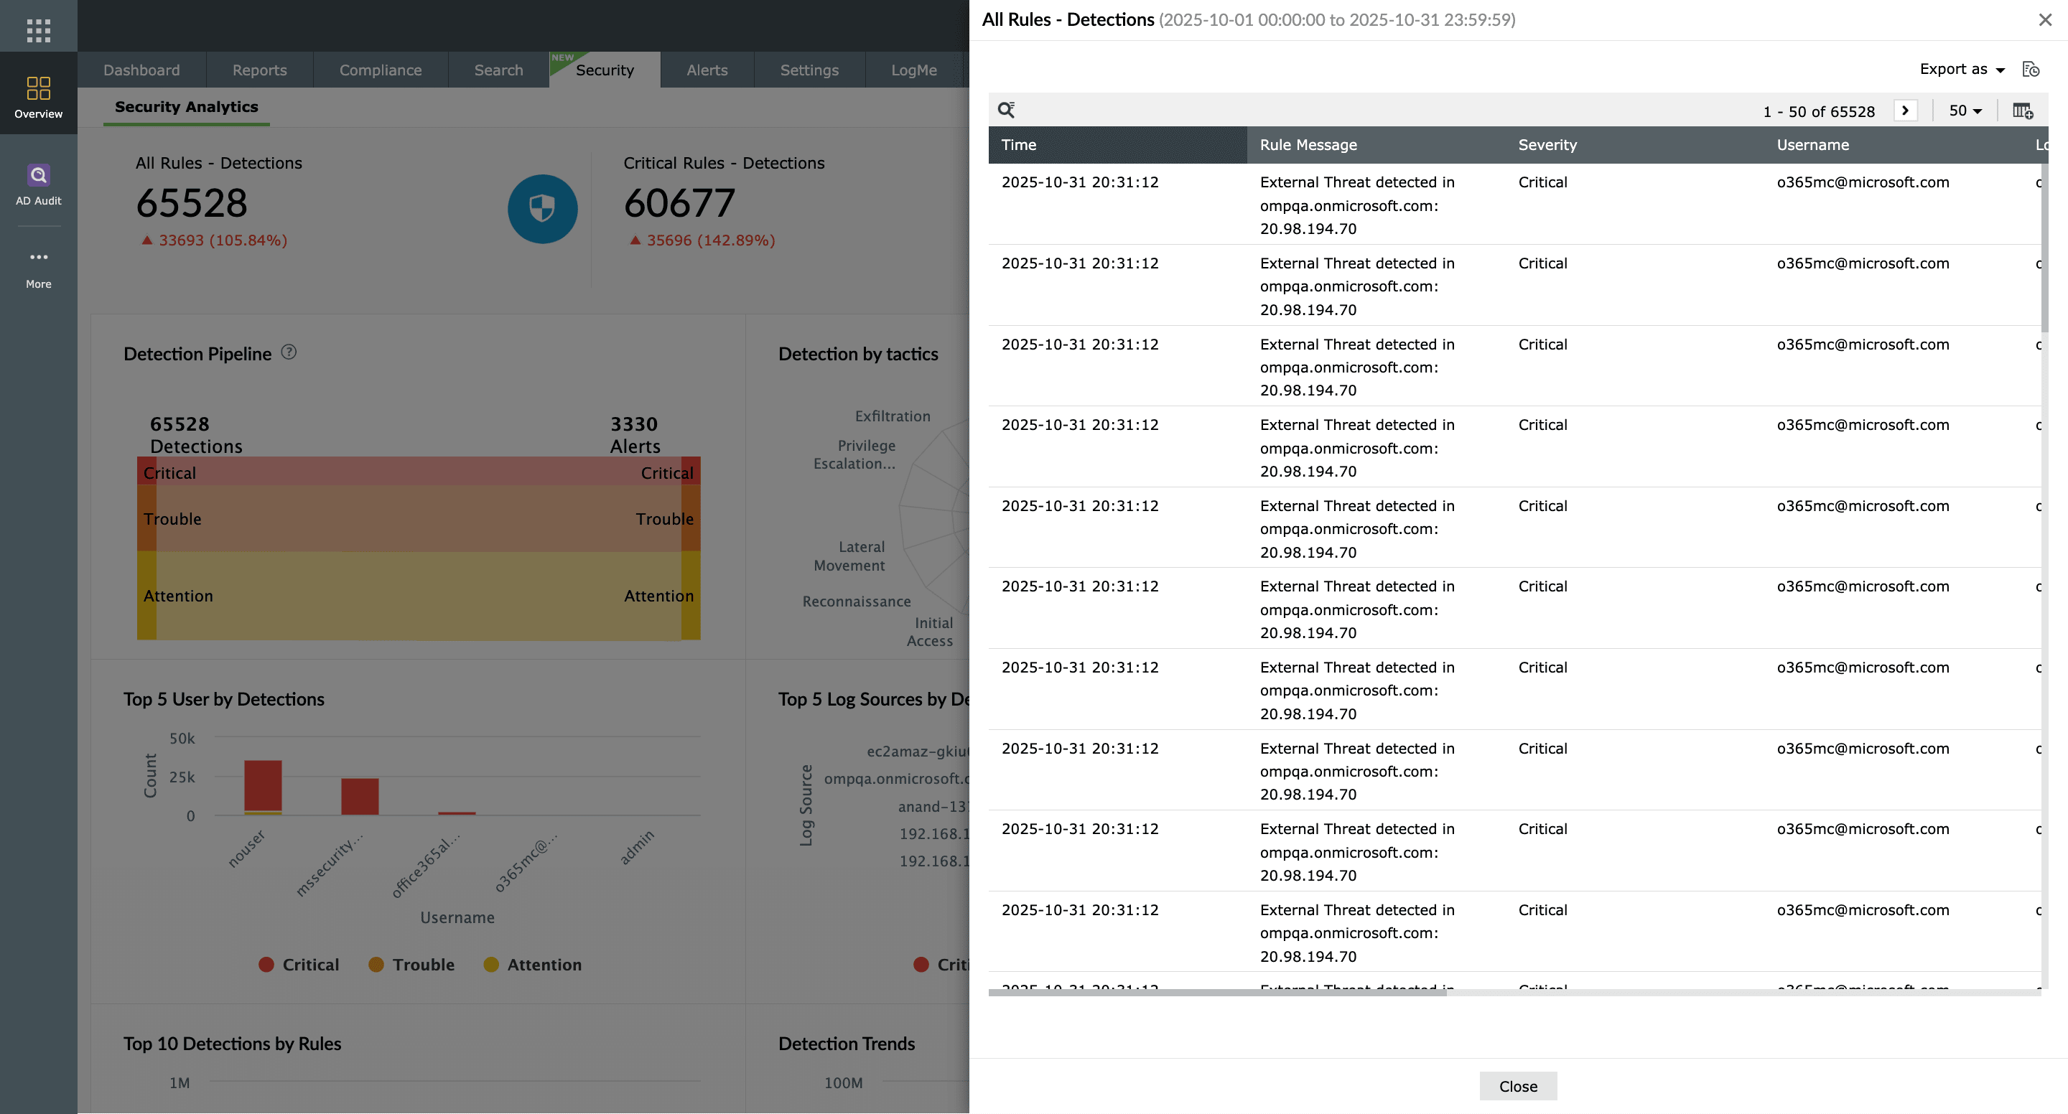Toggle the Attention legend in chart legend
Viewport: 2068px width, 1114px height.
(531, 964)
